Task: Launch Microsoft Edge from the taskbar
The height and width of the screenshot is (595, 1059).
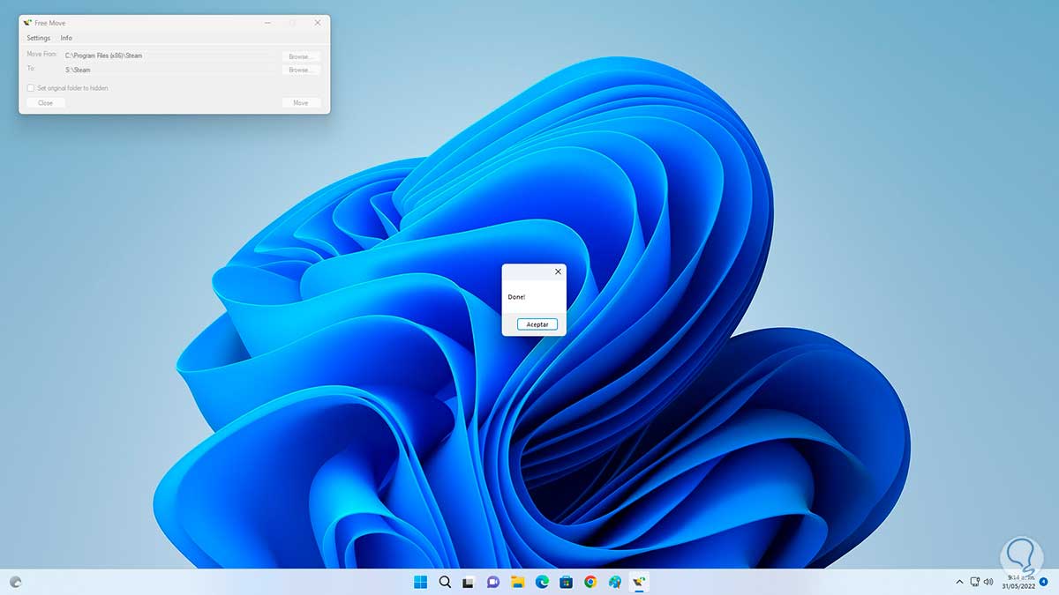Action: tap(542, 582)
